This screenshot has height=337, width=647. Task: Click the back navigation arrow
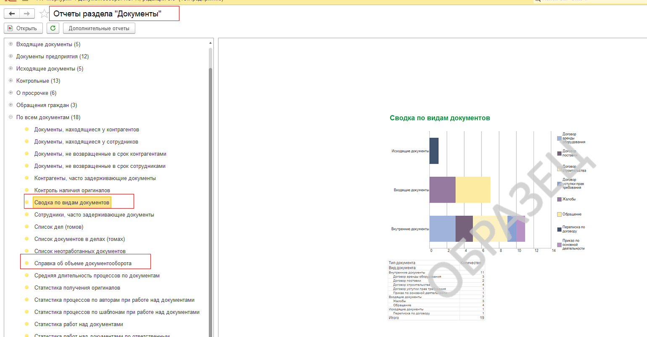[12, 14]
